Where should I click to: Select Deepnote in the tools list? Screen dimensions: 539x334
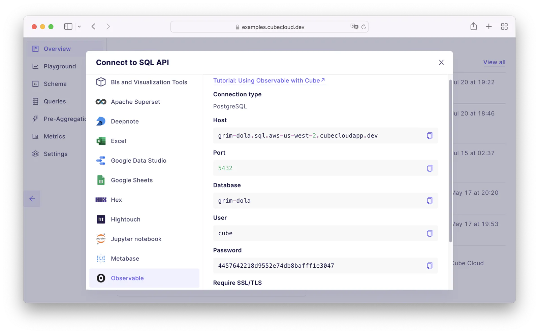(144, 121)
